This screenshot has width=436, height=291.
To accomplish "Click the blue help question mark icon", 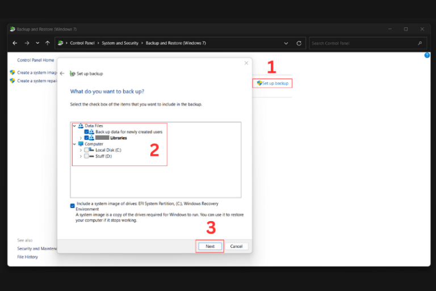I will click(427, 55).
